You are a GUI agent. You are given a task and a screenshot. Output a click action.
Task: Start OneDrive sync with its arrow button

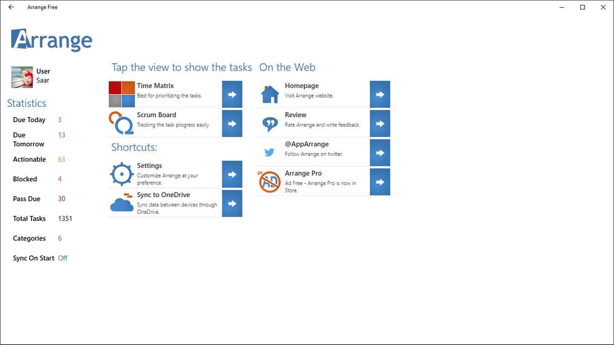click(x=232, y=204)
